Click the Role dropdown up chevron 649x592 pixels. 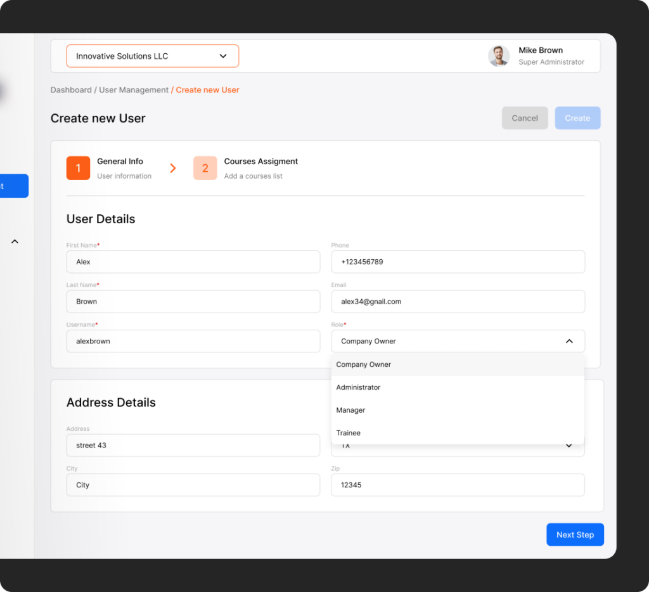pos(569,341)
